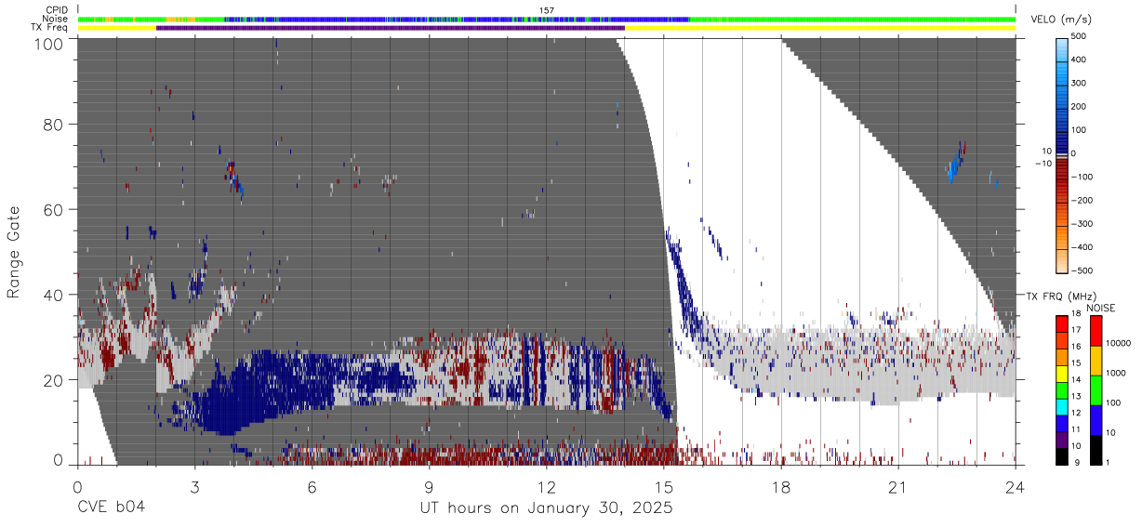
Task: Click the pale orange bottom of the velocity color bar
Action: [1061, 260]
